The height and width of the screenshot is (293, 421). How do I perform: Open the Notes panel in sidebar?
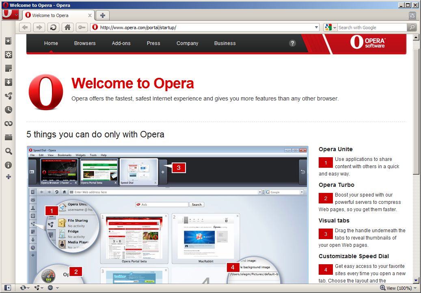pos(8,68)
